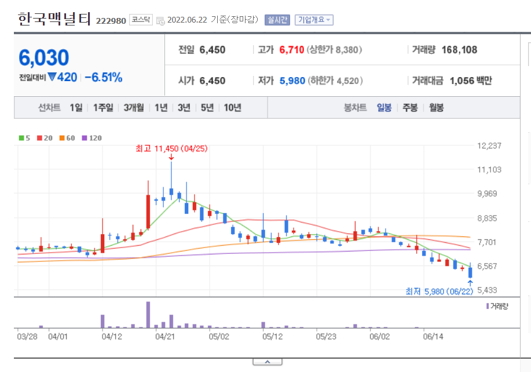Click the 06/14 date axis label

[433, 337]
